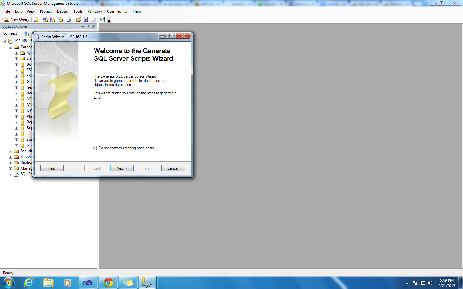Open the Help menu in the menu bar
The width and height of the screenshot is (463, 289).
[137, 11]
